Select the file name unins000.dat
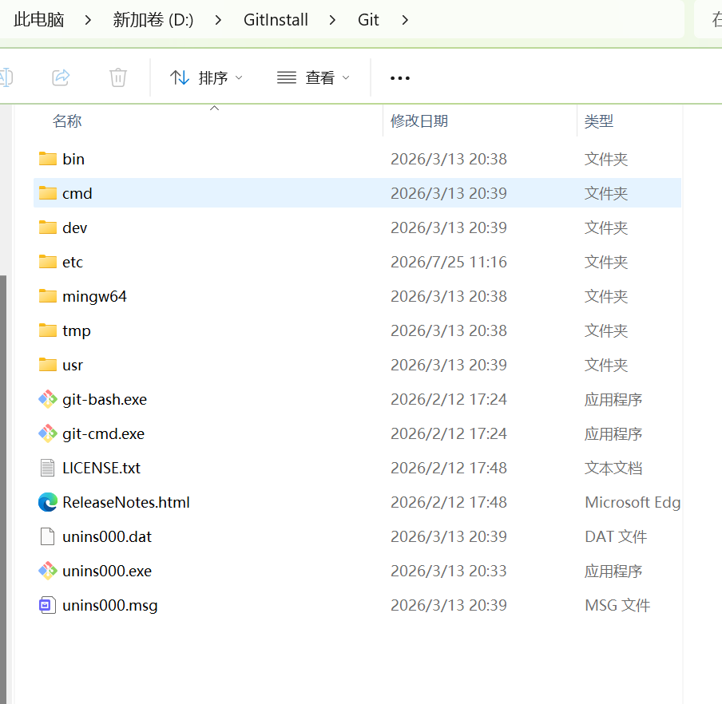722x704 pixels. [107, 536]
